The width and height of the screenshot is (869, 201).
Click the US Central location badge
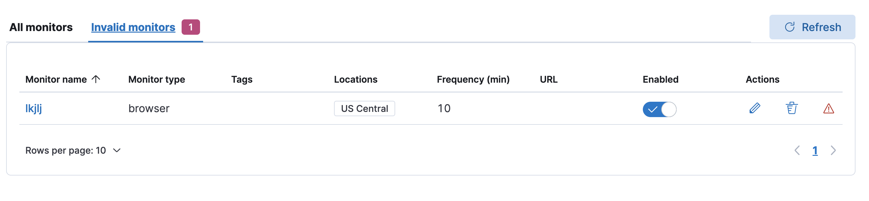click(364, 108)
